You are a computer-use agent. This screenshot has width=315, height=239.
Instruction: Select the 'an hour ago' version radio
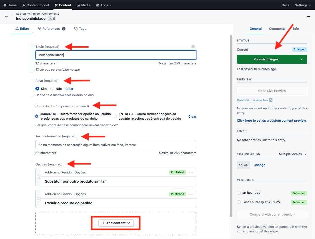click(239, 193)
